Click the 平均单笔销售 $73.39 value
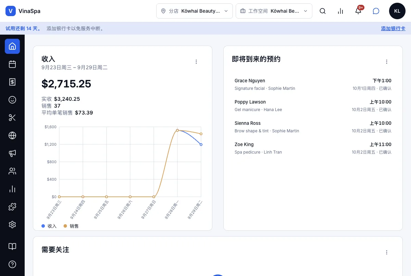Screen dimensions: 411x276 coord(84,112)
